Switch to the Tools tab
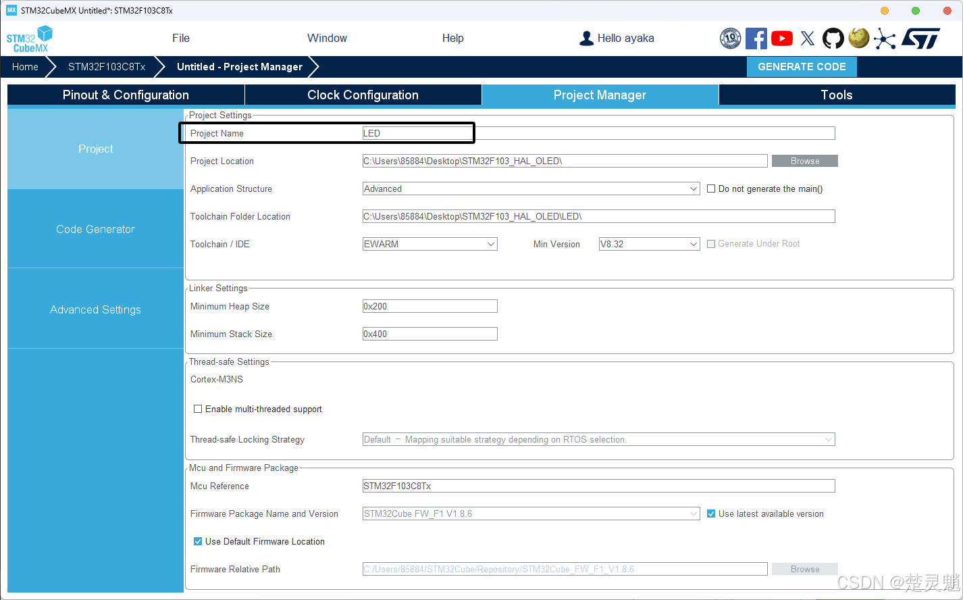 point(837,95)
